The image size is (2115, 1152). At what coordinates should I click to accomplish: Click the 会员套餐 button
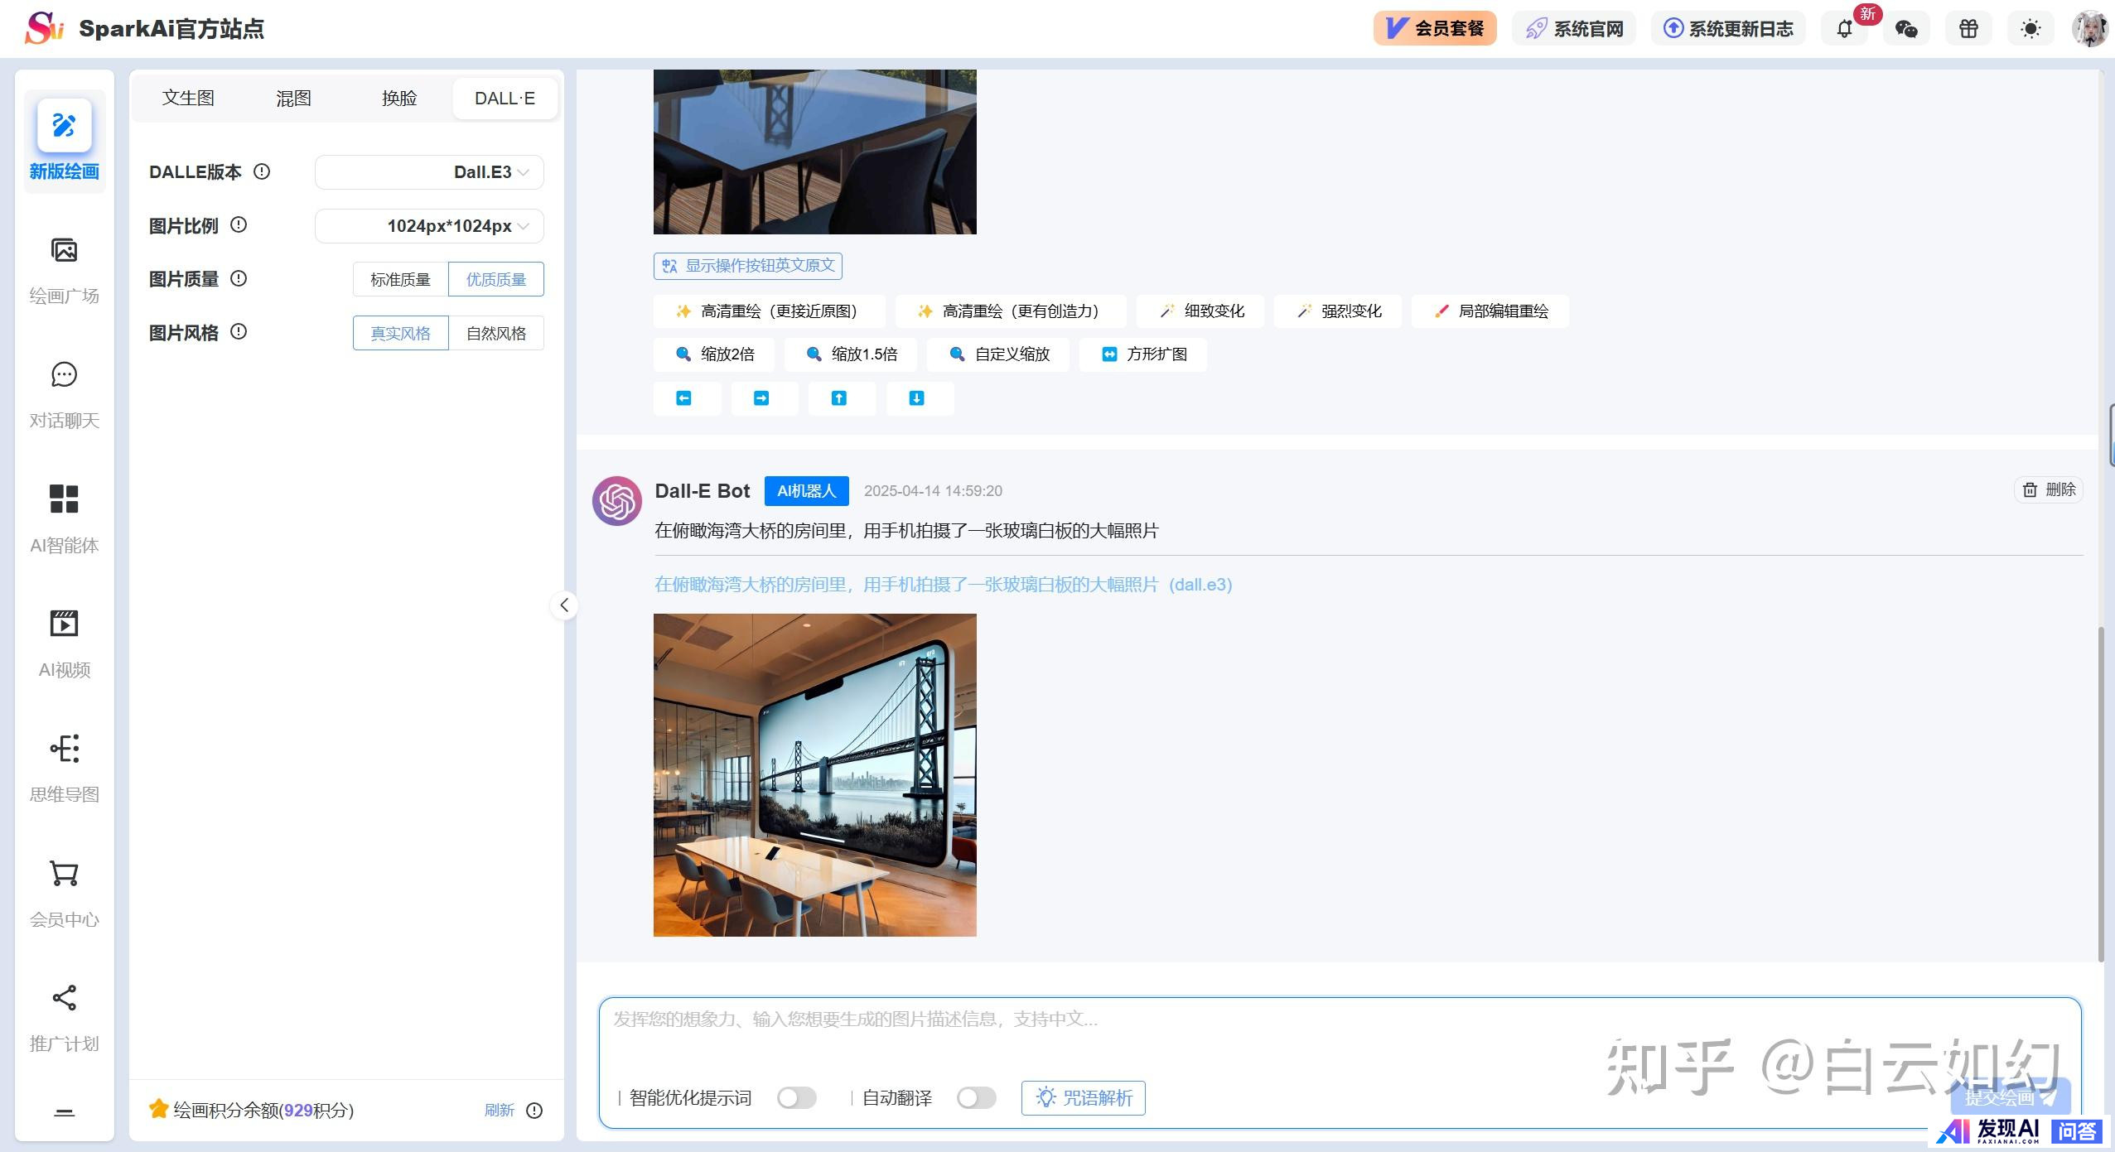coord(1435,28)
